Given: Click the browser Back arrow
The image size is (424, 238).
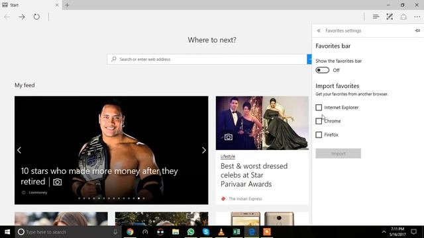Looking at the screenshot, I should coord(7,17).
